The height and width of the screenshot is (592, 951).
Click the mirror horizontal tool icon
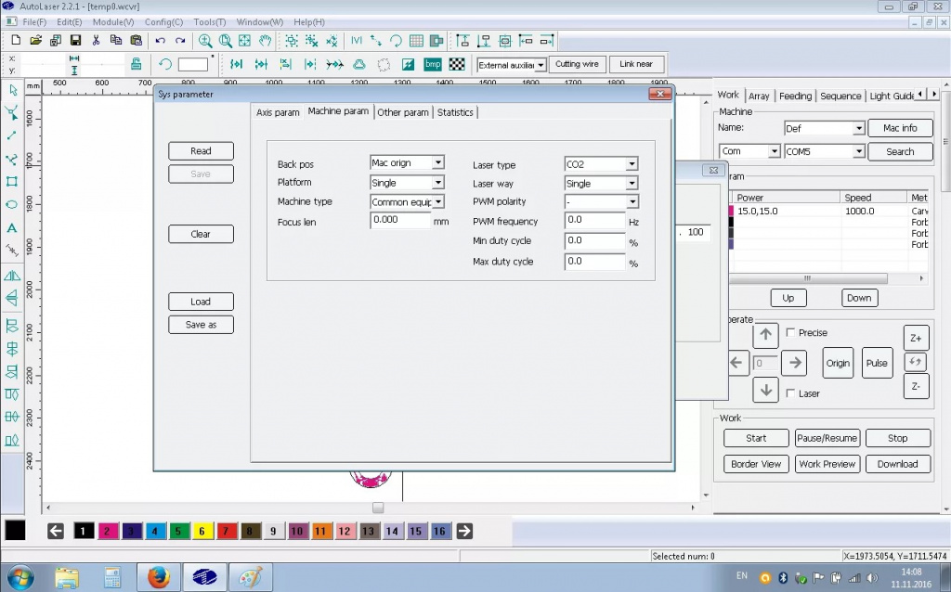[11, 276]
